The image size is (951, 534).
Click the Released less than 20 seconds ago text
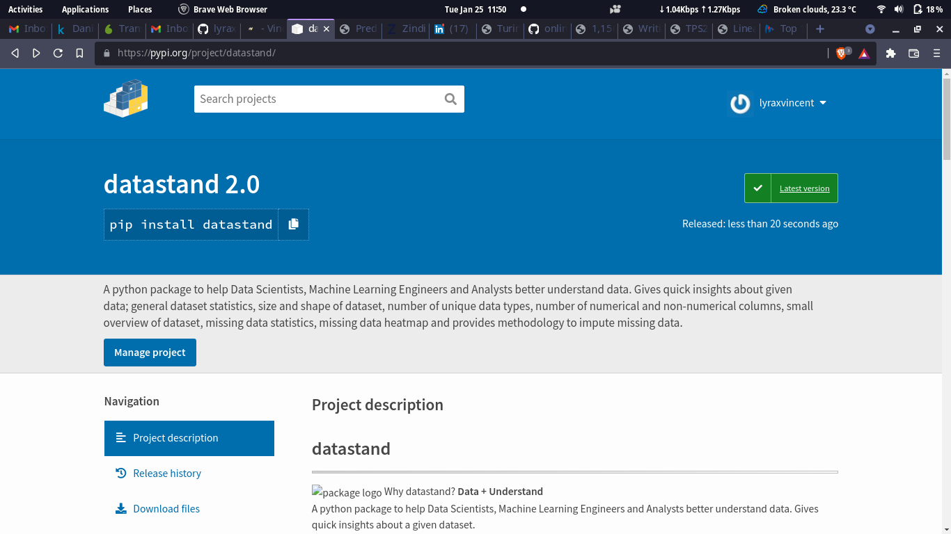(760, 224)
